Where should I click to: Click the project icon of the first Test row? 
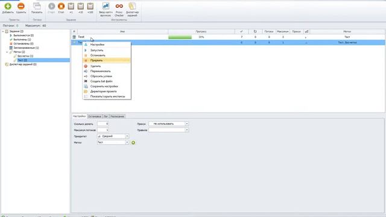[74, 37]
